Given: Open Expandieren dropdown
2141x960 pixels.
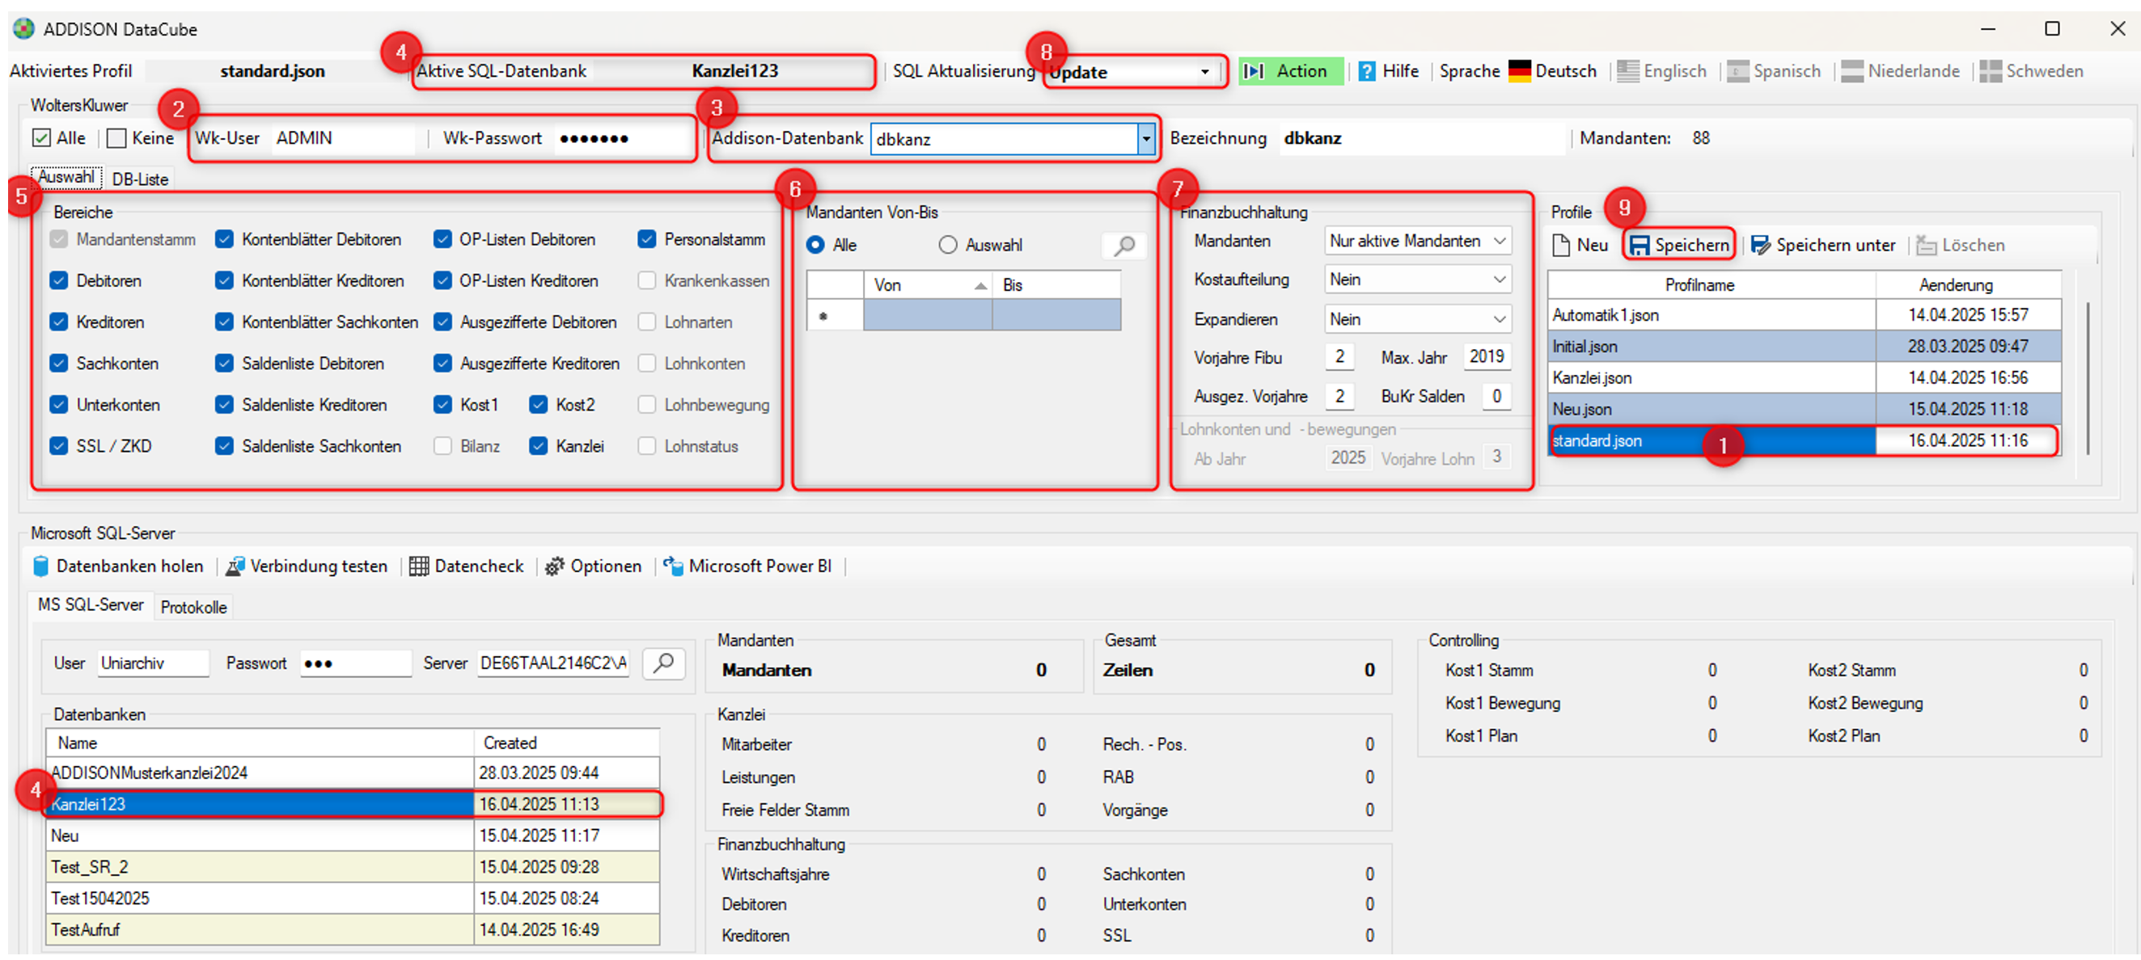Looking at the screenshot, I should (x=1418, y=320).
